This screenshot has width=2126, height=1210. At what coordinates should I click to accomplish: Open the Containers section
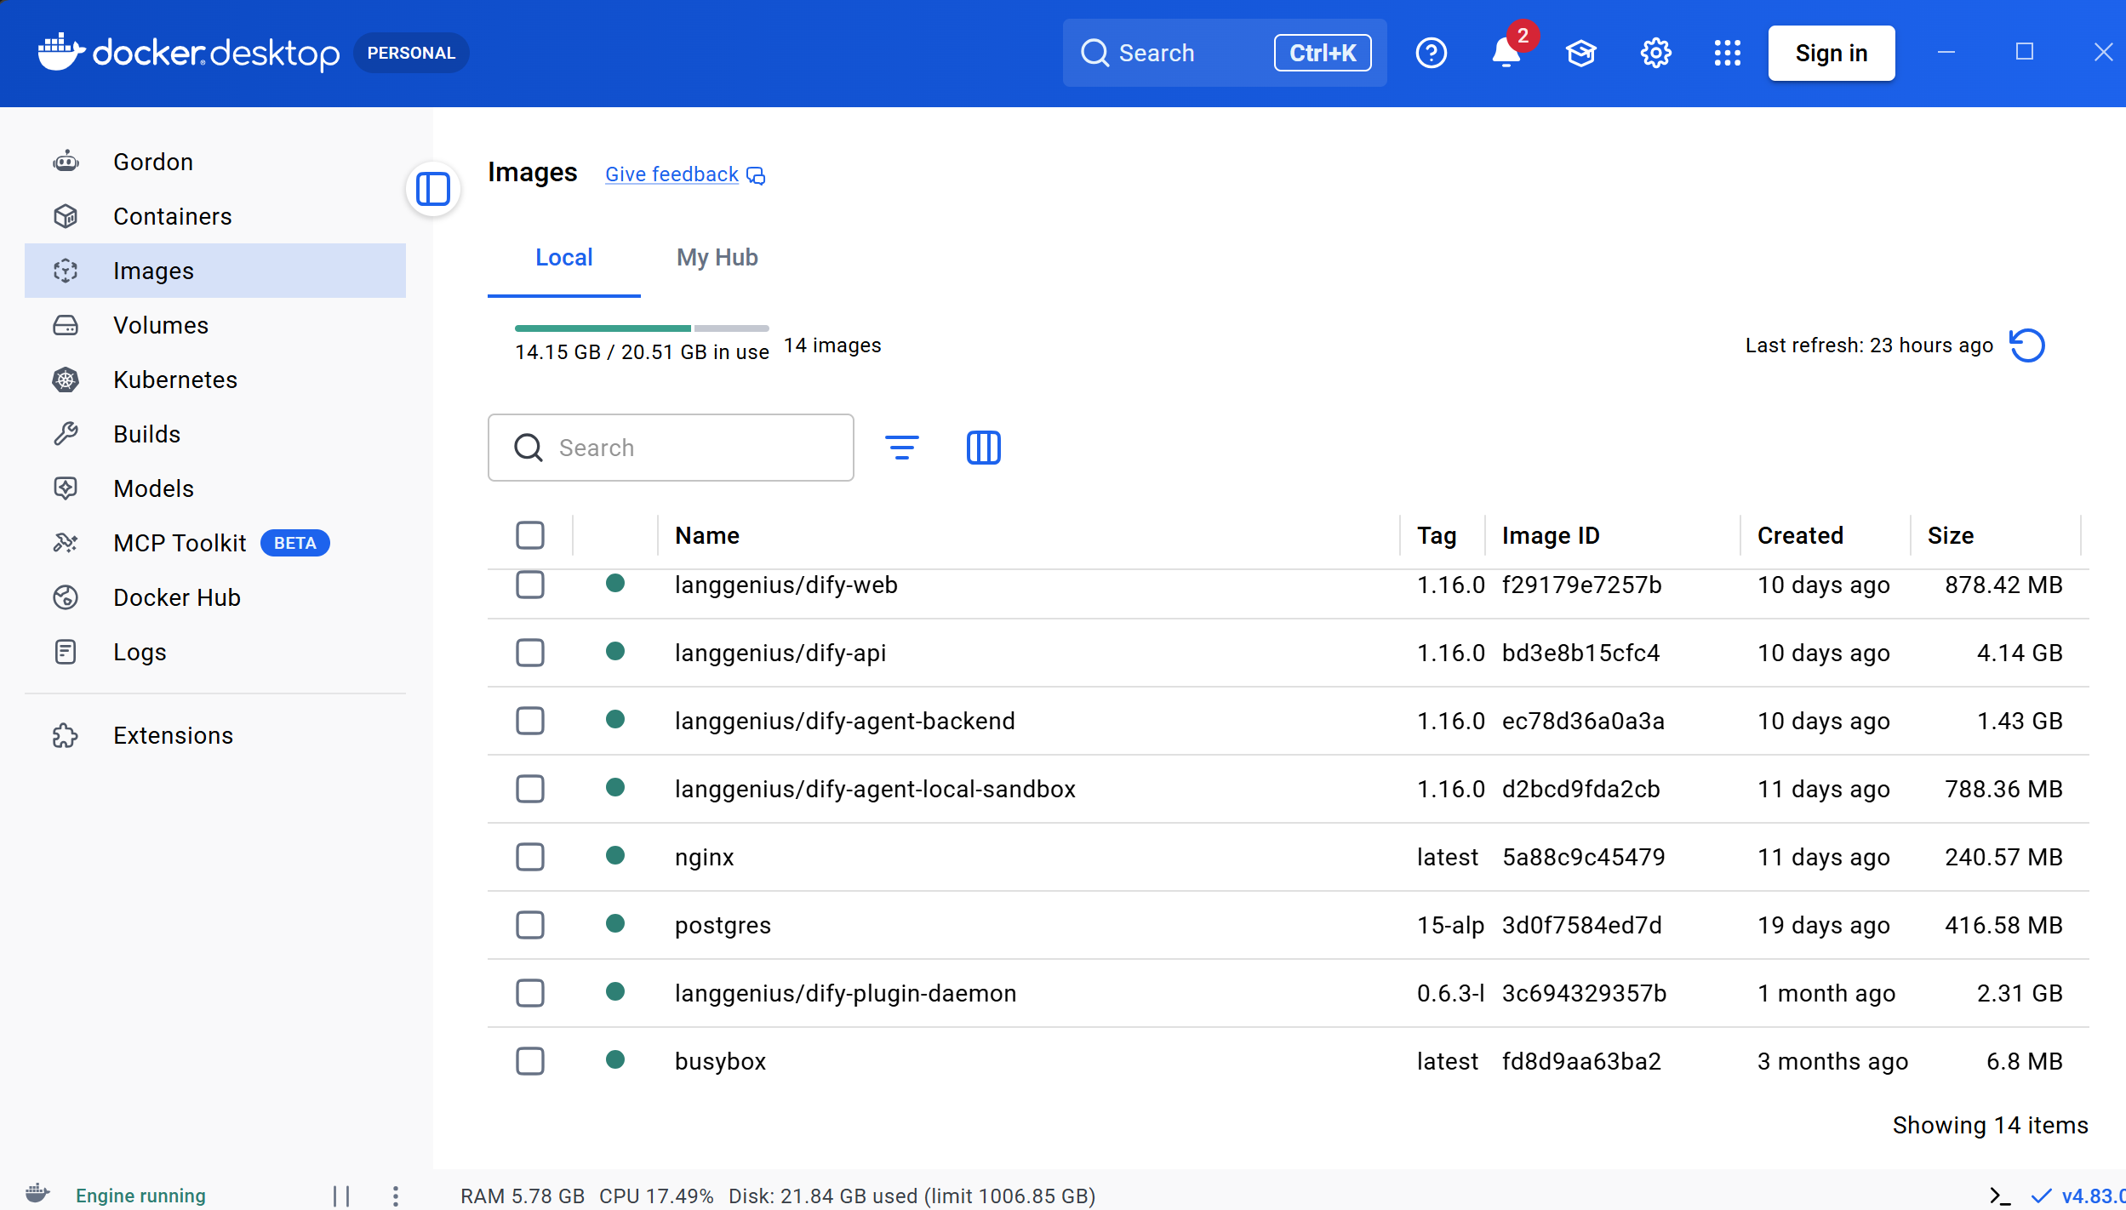pos(214,216)
